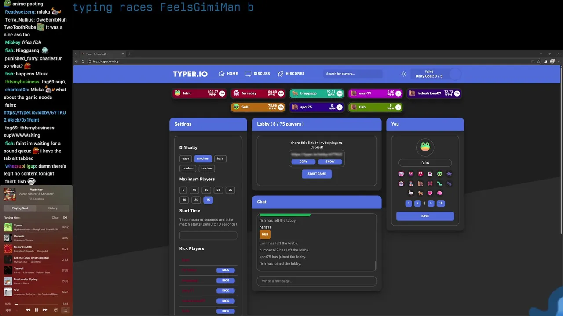Viewport: 563px width, 316px height.
Task: Set maximum players to 10
Action: (194, 190)
